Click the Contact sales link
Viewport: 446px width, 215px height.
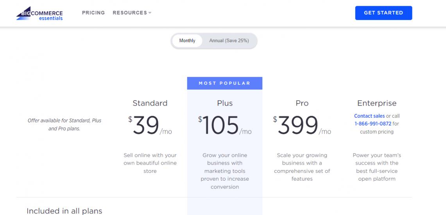(369, 116)
